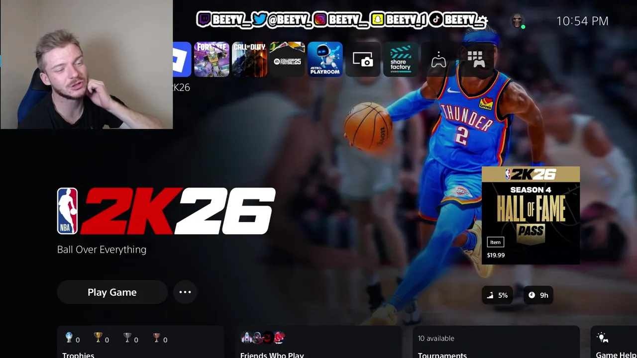Select the controller icon tile
The image size is (637, 358).
tap(438, 60)
